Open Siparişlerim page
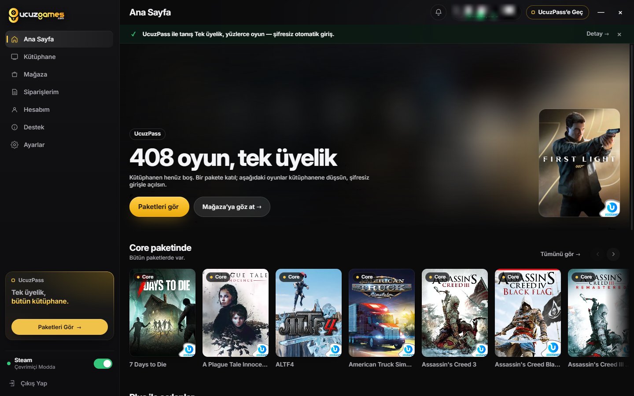This screenshot has width=634, height=396. pos(59,92)
